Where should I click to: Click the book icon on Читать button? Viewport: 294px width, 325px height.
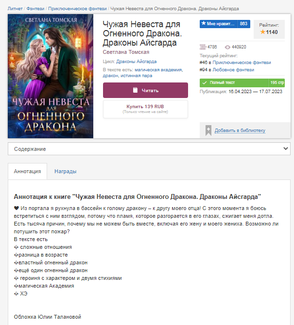point(135,90)
